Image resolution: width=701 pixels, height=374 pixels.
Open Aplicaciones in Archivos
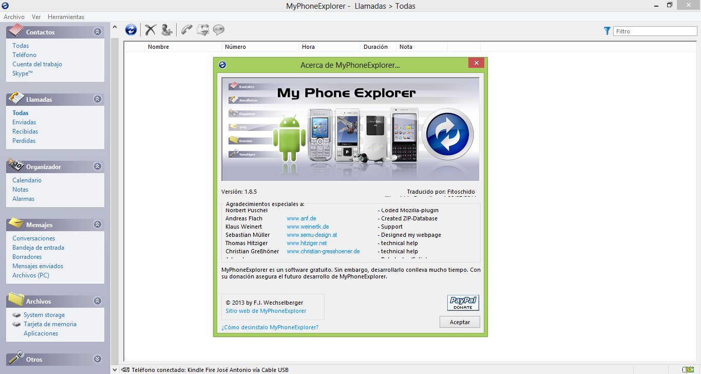point(41,333)
